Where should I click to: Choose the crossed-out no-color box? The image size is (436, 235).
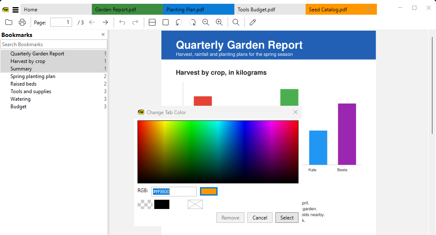195,204
